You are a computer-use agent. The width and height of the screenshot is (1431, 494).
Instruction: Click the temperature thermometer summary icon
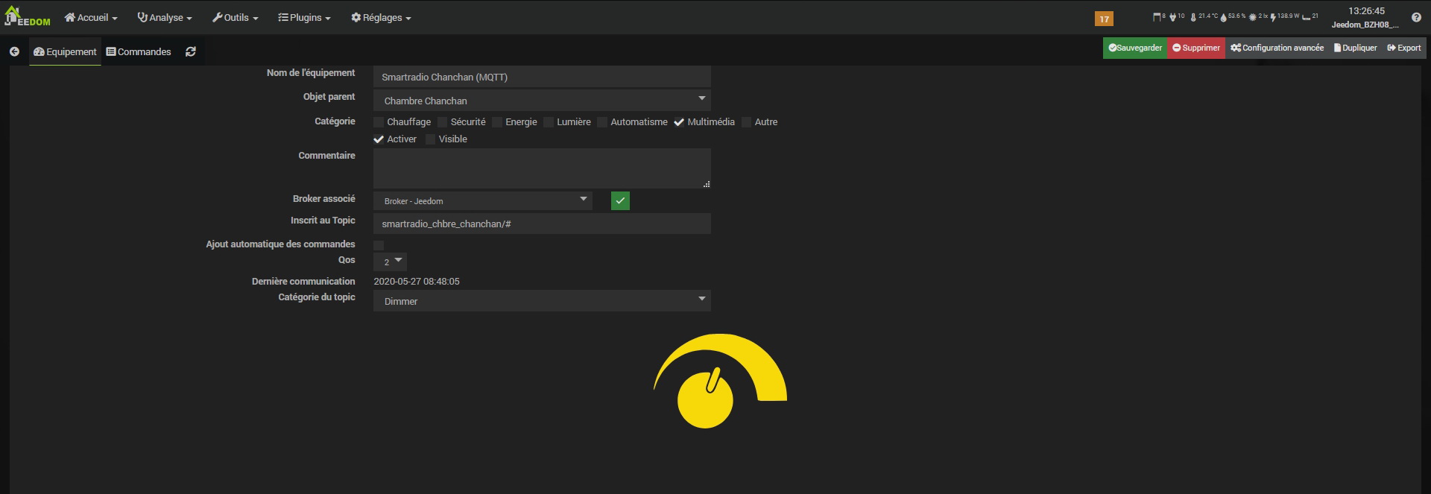tap(1193, 17)
